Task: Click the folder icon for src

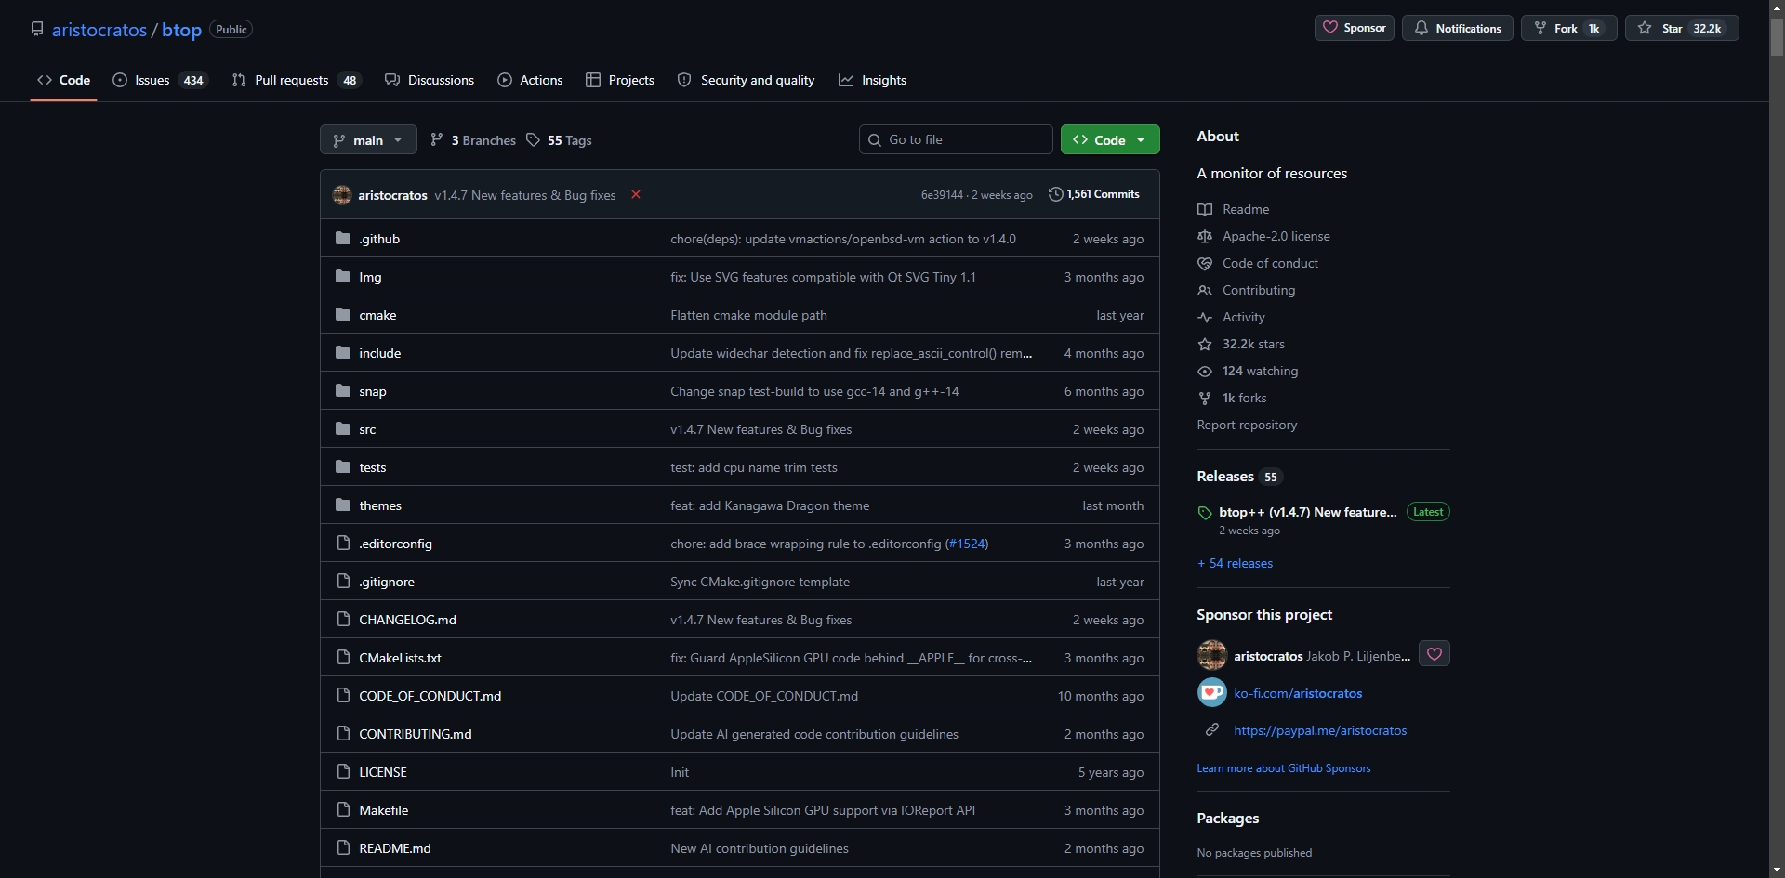Action: coord(343,429)
